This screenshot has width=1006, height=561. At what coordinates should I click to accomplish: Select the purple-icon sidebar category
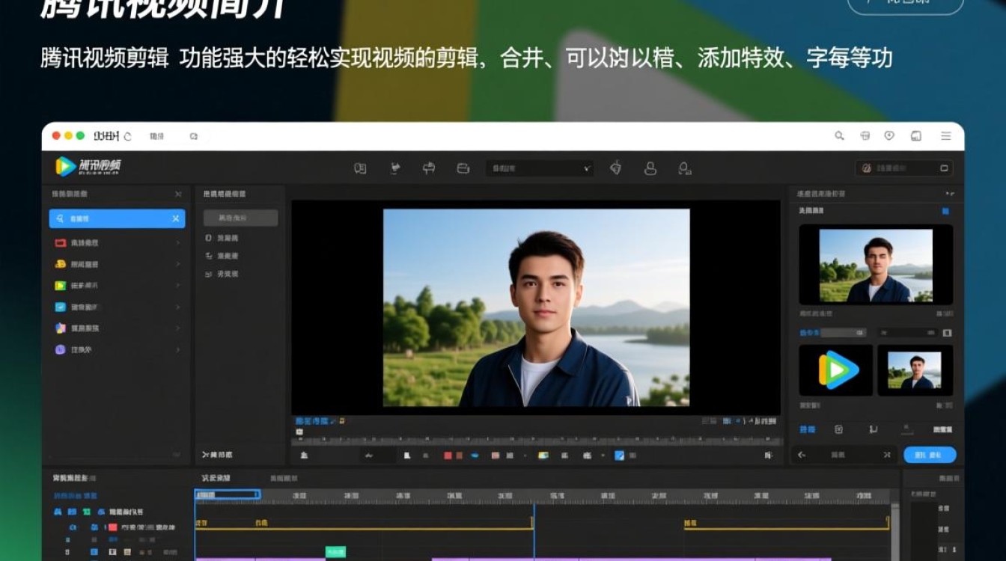[x=117, y=349]
